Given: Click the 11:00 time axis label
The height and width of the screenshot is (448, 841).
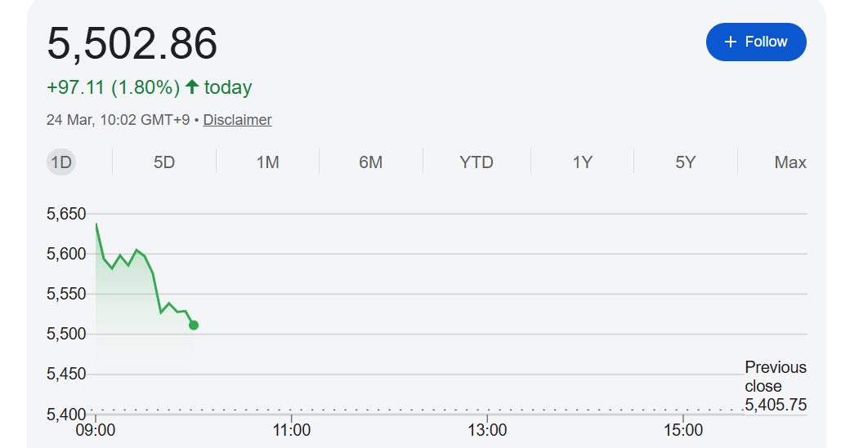Looking at the screenshot, I should pos(292,430).
